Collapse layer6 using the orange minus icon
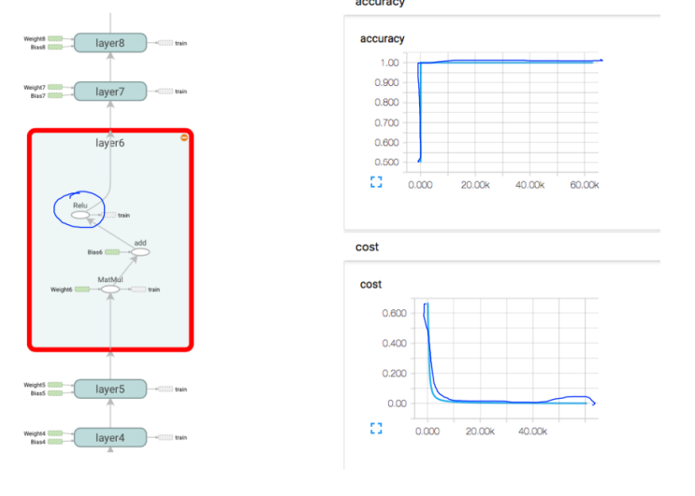Screen dimensions: 695x496 point(184,137)
